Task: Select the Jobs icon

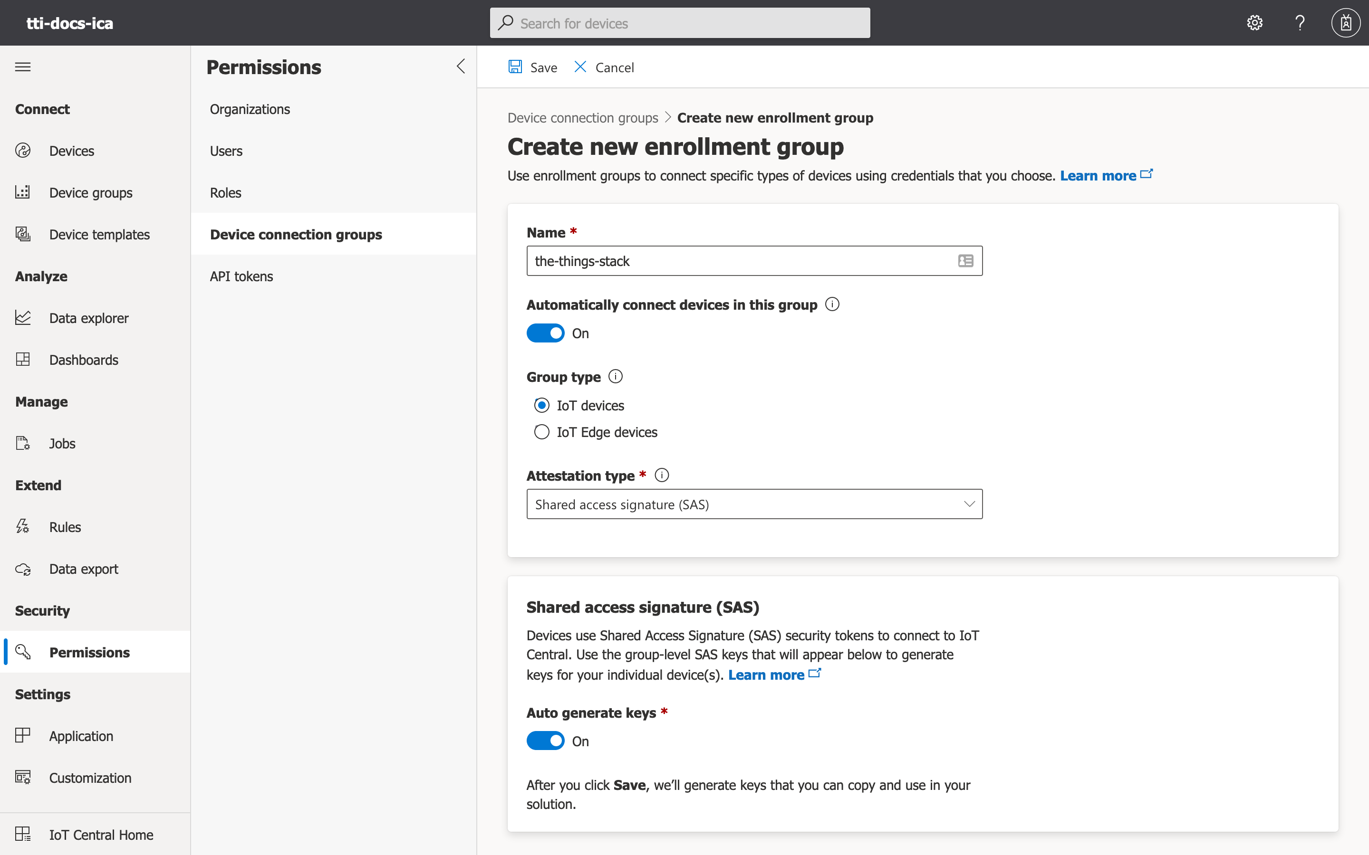Action: click(x=23, y=443)
